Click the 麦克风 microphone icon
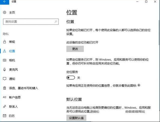 (4, 69)
